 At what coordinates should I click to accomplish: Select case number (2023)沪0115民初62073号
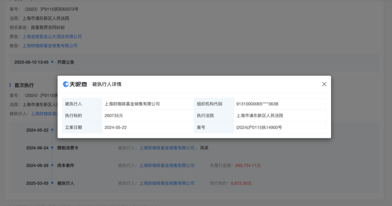[51, 9]
